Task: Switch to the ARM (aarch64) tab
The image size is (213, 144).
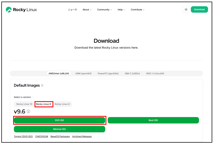Action: point(83,74)
